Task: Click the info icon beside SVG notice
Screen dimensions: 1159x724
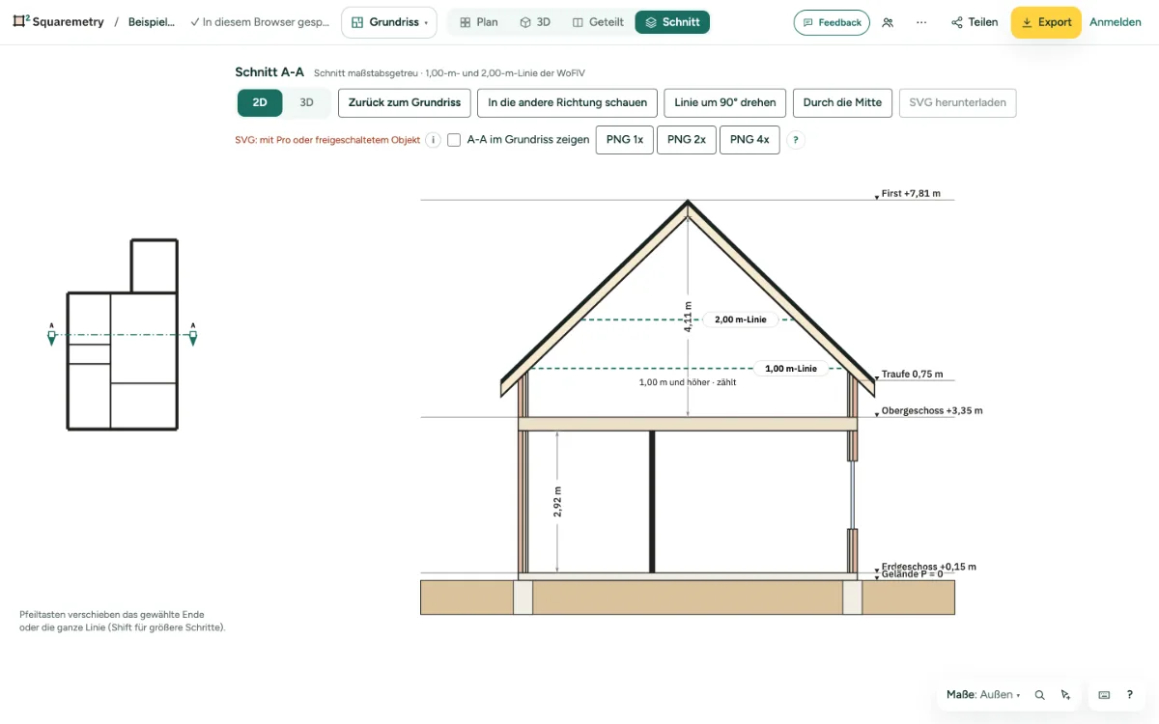Action: click(x=433, y=140)
